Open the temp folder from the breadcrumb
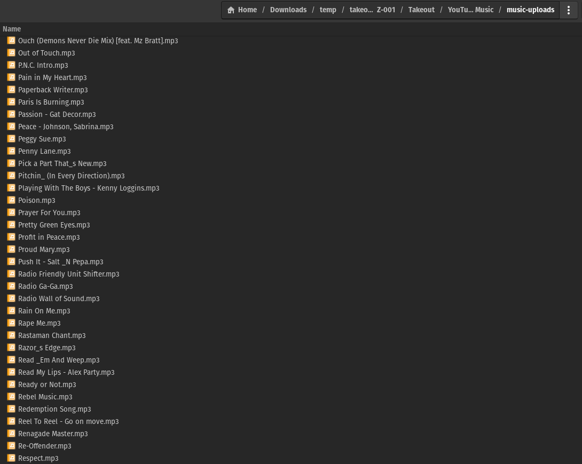Image resolution: width=582 pixels, height=464 pixels. [328, 10]
